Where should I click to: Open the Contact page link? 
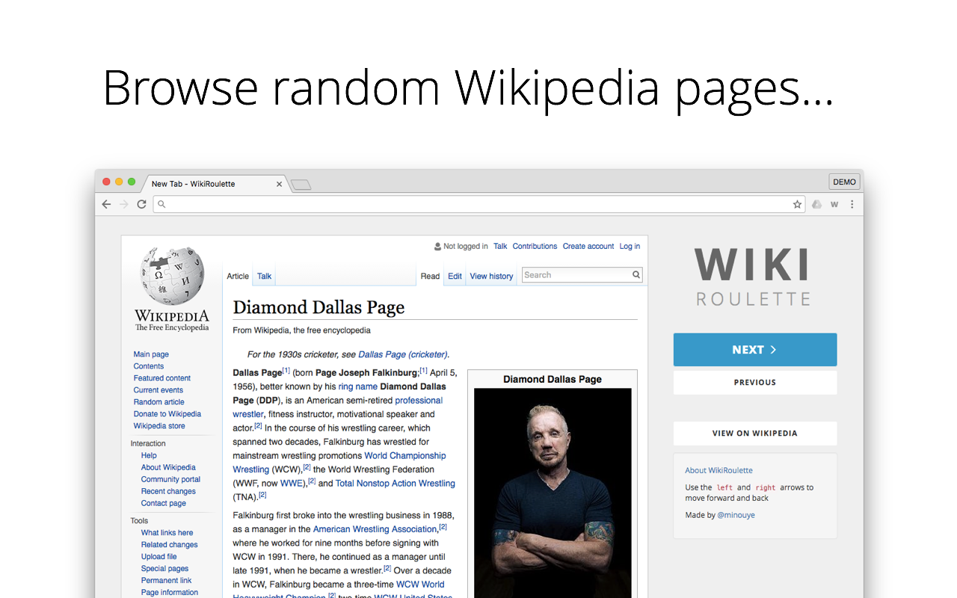pyautogui.click(x=164, y=503)
